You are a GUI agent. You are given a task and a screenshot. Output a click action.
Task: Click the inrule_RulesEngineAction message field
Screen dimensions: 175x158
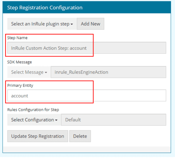(x=109, y=72)
